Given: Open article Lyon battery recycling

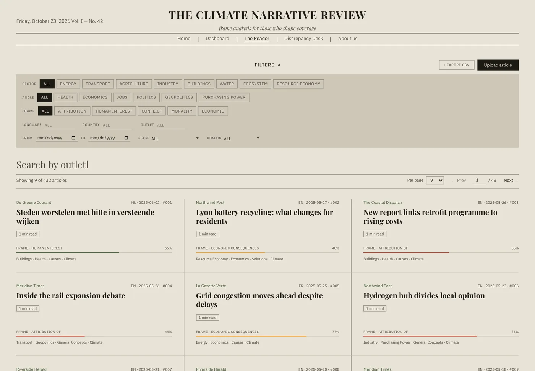Looking at the screenshot, I should tap(264, 217).
